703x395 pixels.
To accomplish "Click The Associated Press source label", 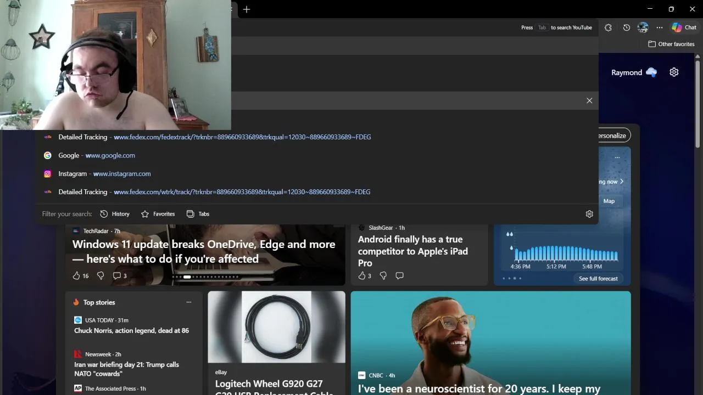I will point(110,388).
